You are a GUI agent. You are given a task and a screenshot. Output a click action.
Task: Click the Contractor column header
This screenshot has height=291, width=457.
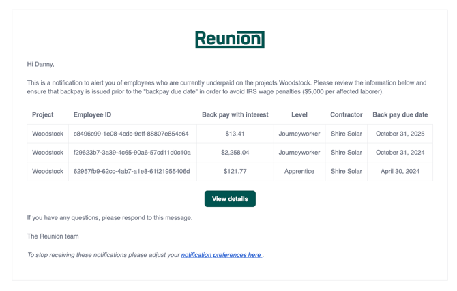click(346, 115)
